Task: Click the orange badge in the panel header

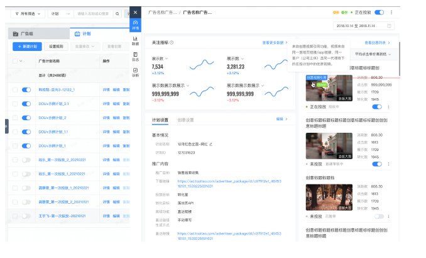Action: tap(336, 13)
